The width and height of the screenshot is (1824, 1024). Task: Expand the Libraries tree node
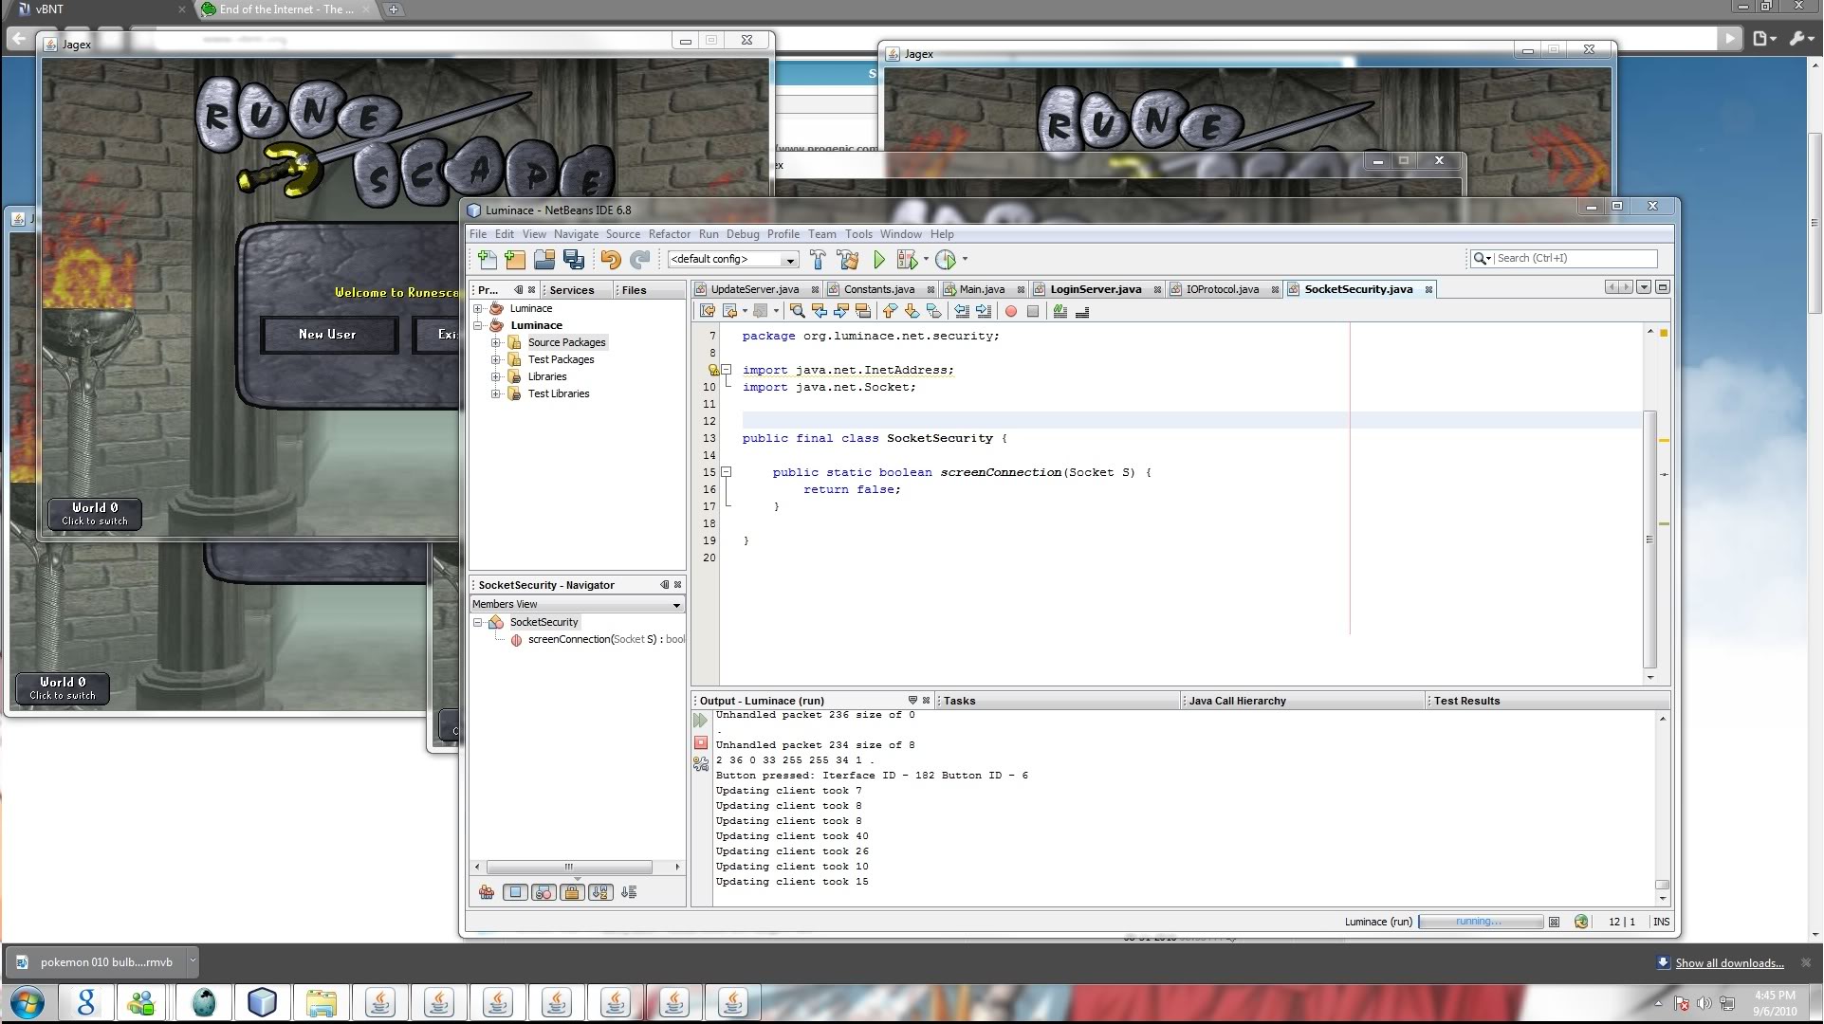[495, 376]
